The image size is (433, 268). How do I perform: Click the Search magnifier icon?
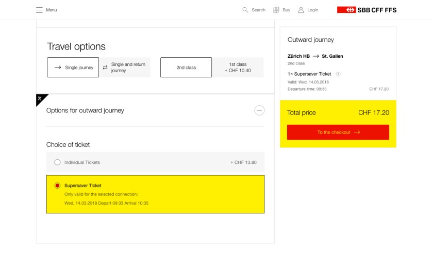coord(245,10)
